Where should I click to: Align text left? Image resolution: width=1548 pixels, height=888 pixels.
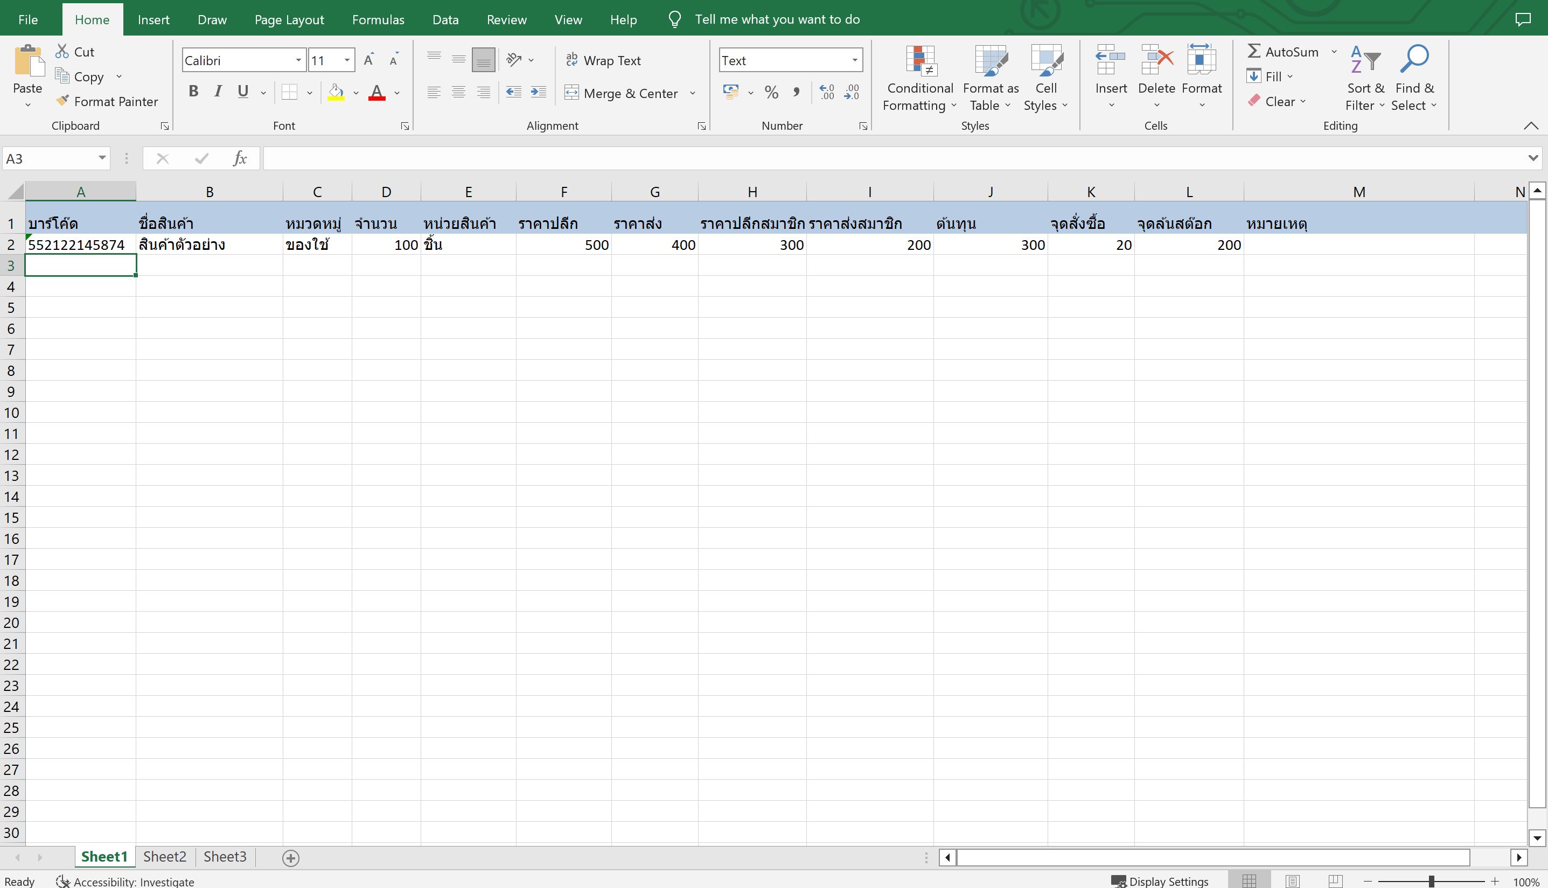[434, 92]
